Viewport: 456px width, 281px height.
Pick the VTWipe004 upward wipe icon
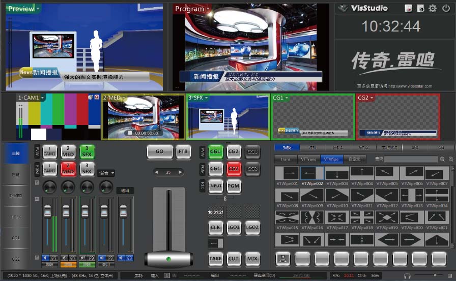coord(362,174)
